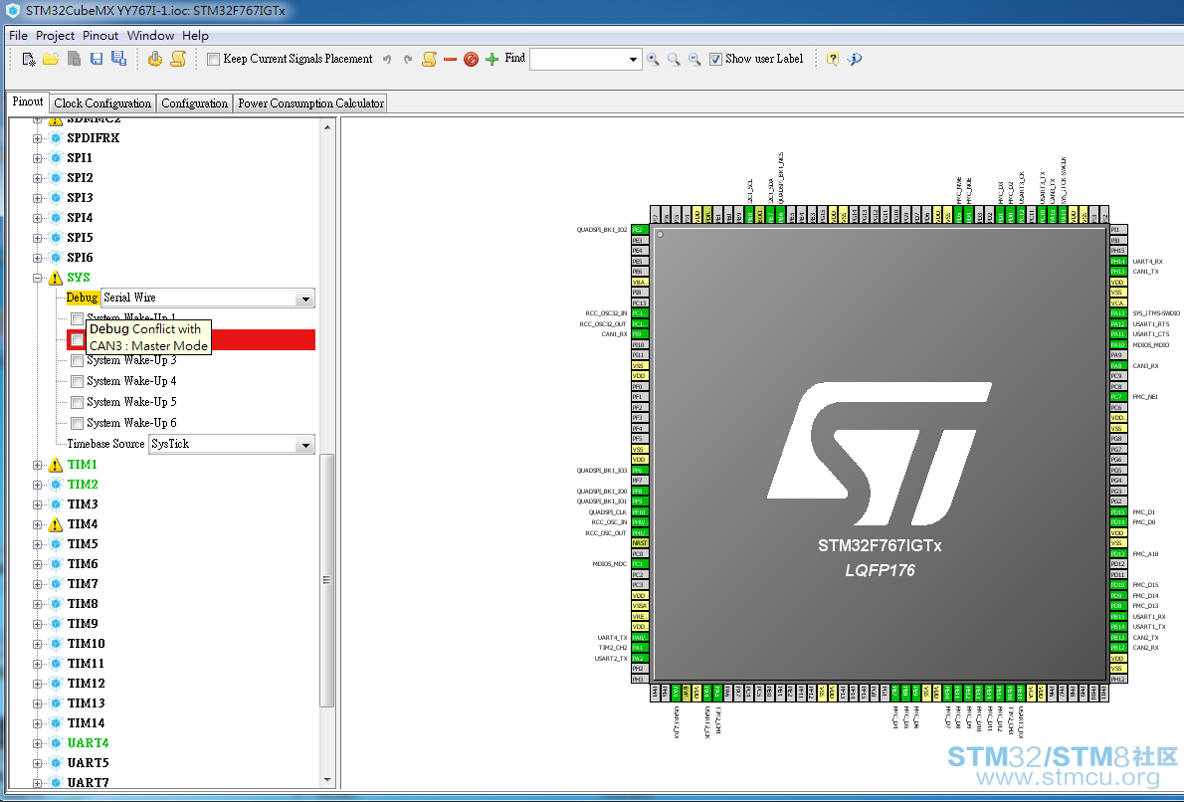Toggle the red-highlighted System Wake-Up 2 checkbox
The height and width of the screenshot is (802, 1184).
pos(77,340)
